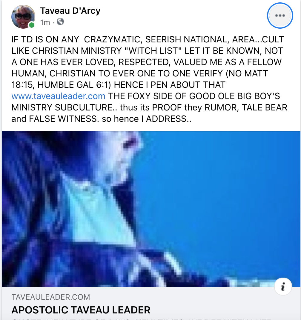Click Taveau D'Arcy's profile picture
Viewport: 301px width, 320px height.
click(x=23, y=17)
